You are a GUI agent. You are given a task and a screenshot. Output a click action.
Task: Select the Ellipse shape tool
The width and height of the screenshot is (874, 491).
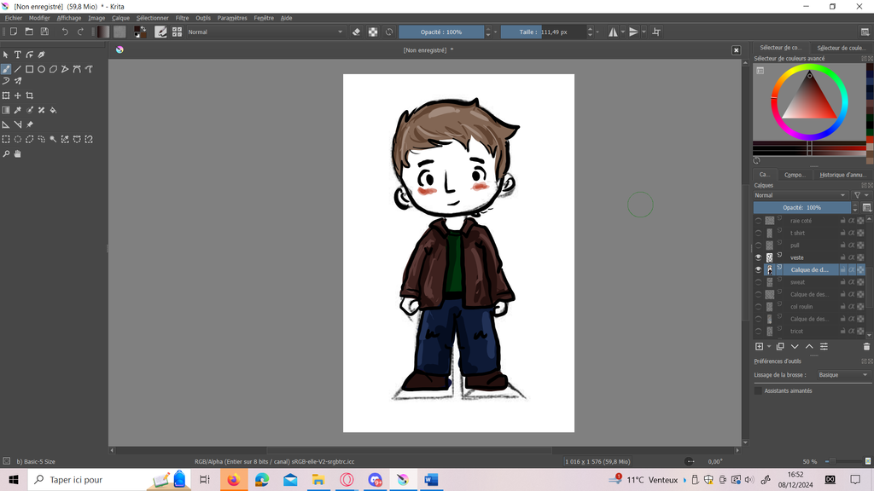coord(41,69)
